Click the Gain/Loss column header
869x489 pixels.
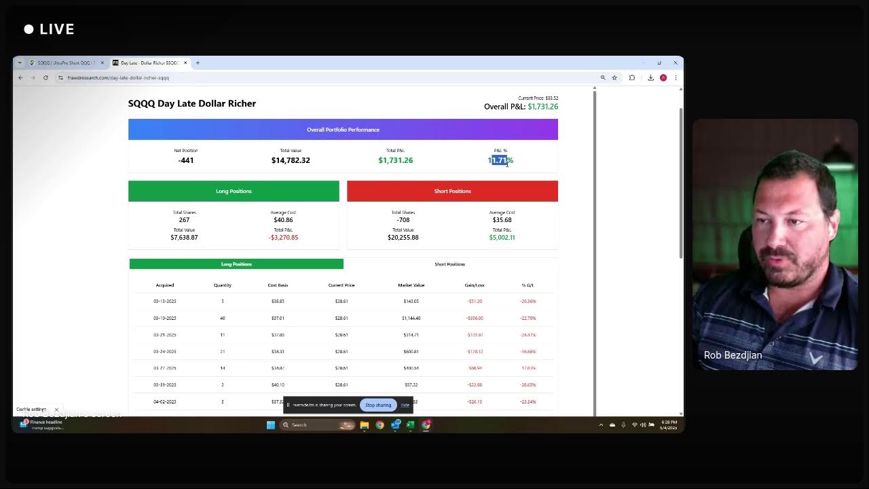click(475, 285)
